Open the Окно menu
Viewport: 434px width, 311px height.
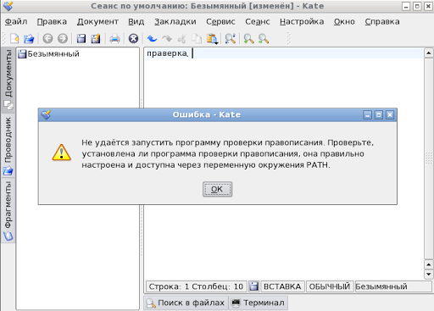point(344,21)
